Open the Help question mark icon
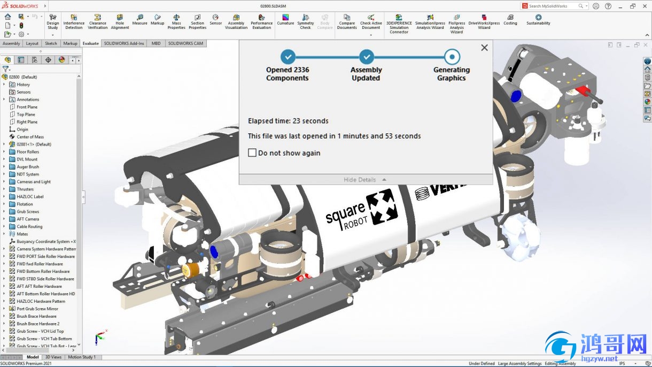The height and width of the screenshot is (367, 652). coord(608,6)
